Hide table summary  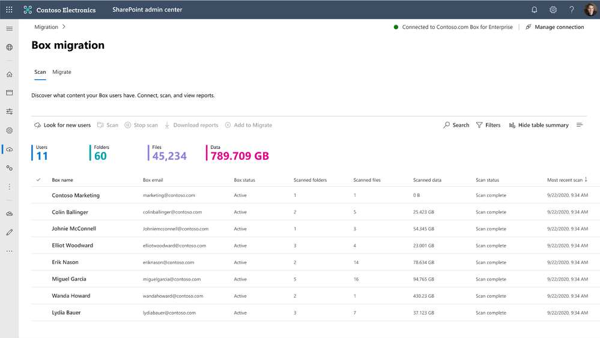point(539,125)
